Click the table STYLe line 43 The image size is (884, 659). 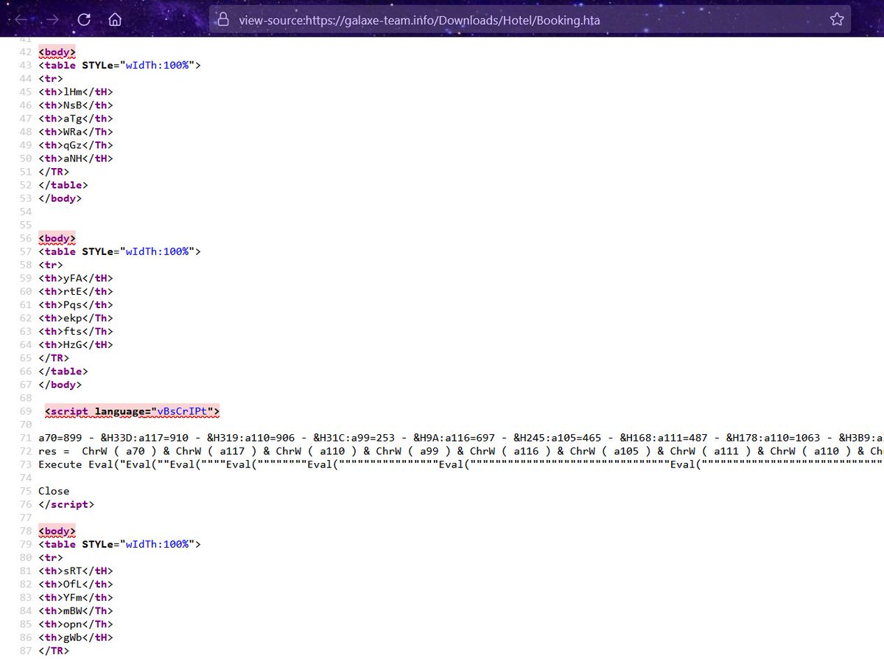[119, 65]
